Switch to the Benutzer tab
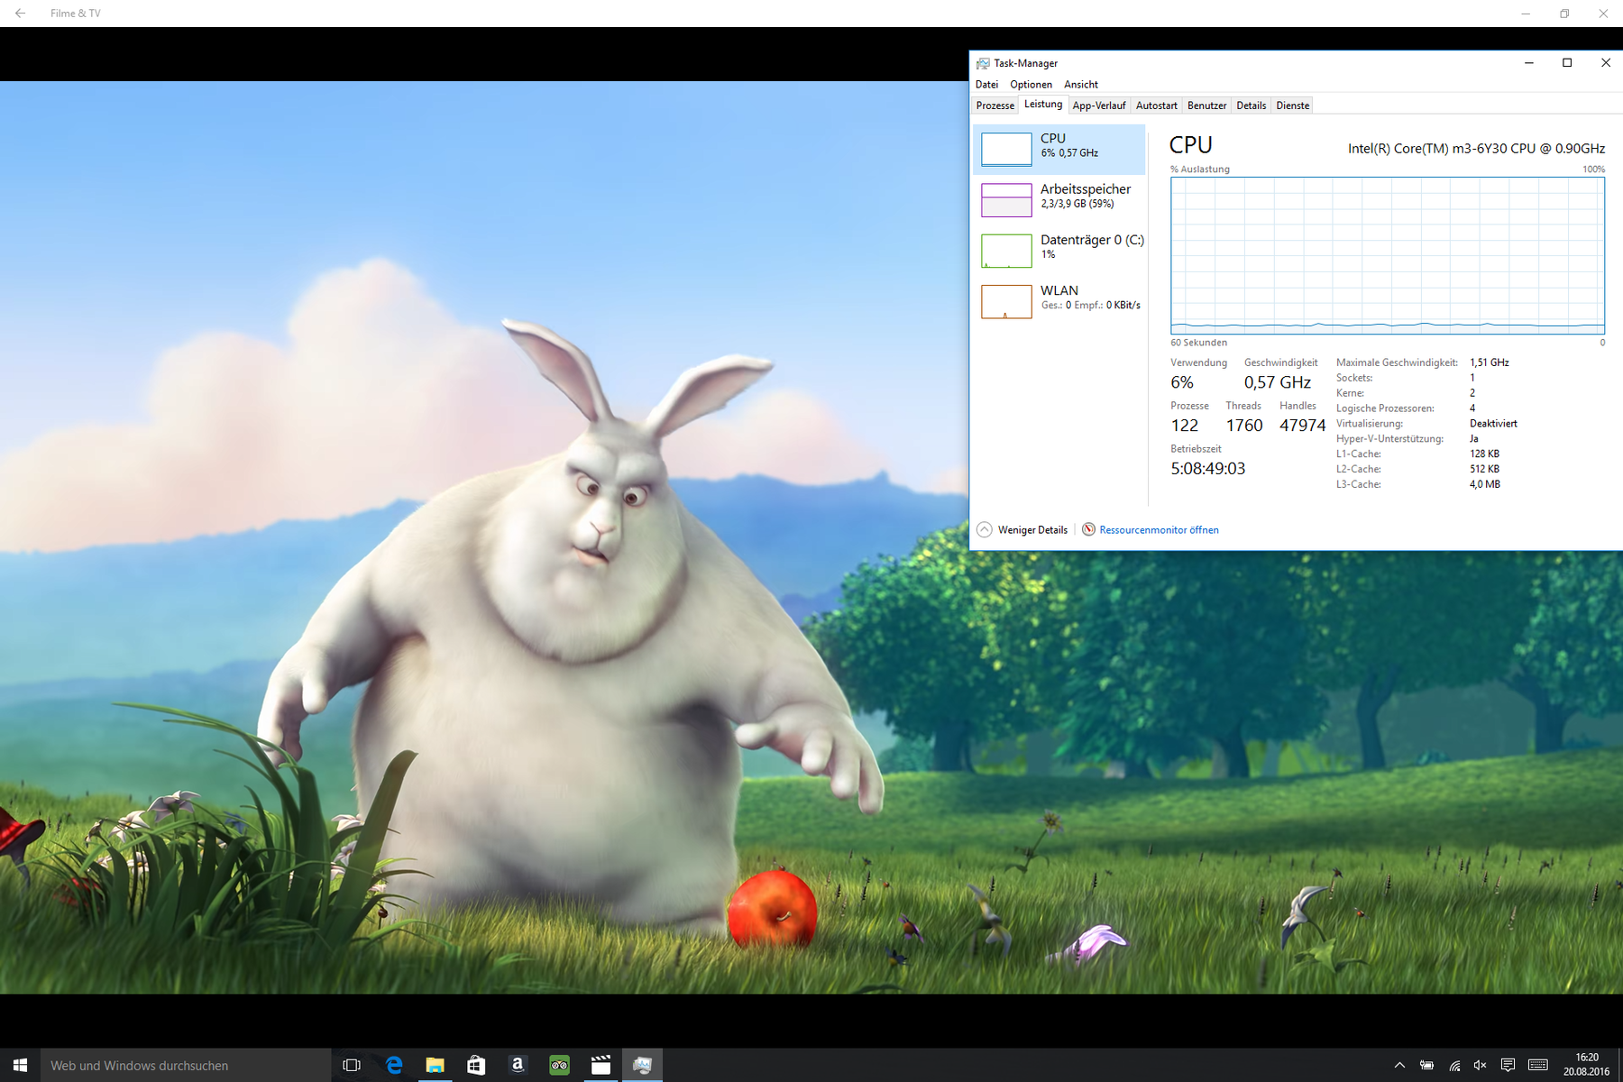 1206,105
